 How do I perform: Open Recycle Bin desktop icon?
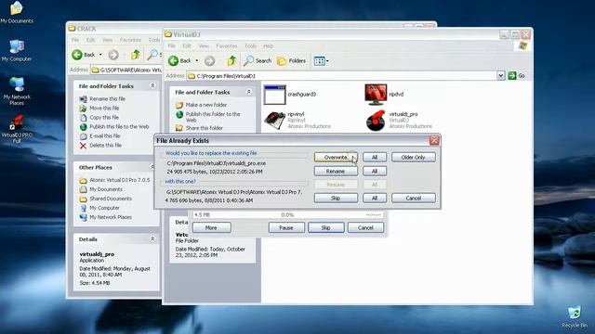pyautogui.click(x=575, y=317)
